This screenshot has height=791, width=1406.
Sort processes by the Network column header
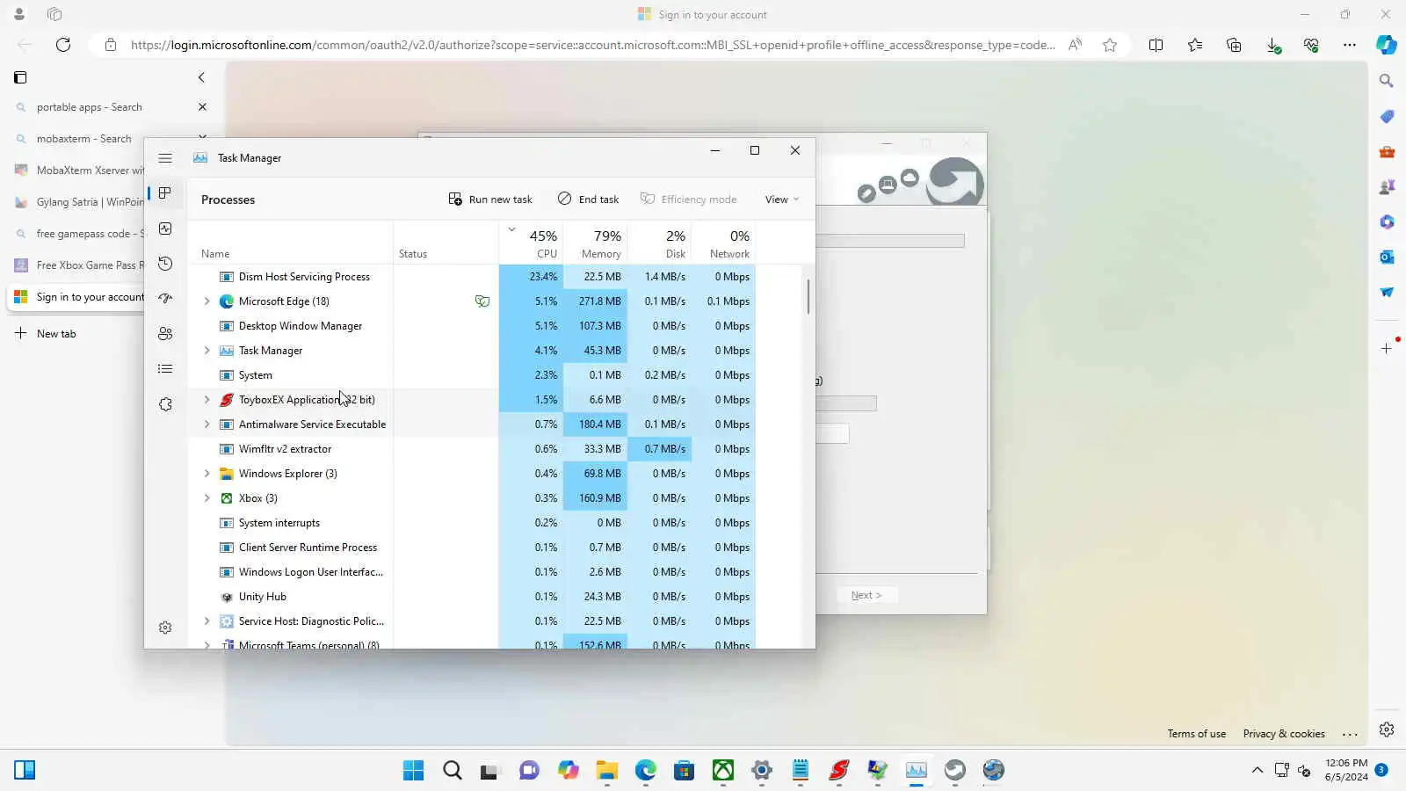click(723, 243)
